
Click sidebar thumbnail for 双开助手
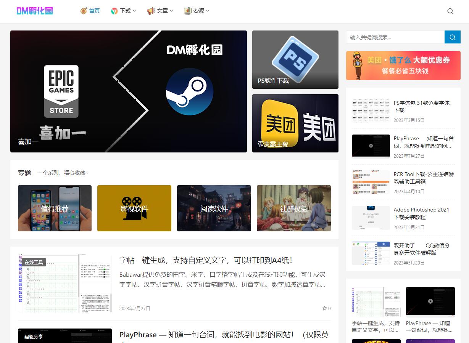(x=371, y=253)
